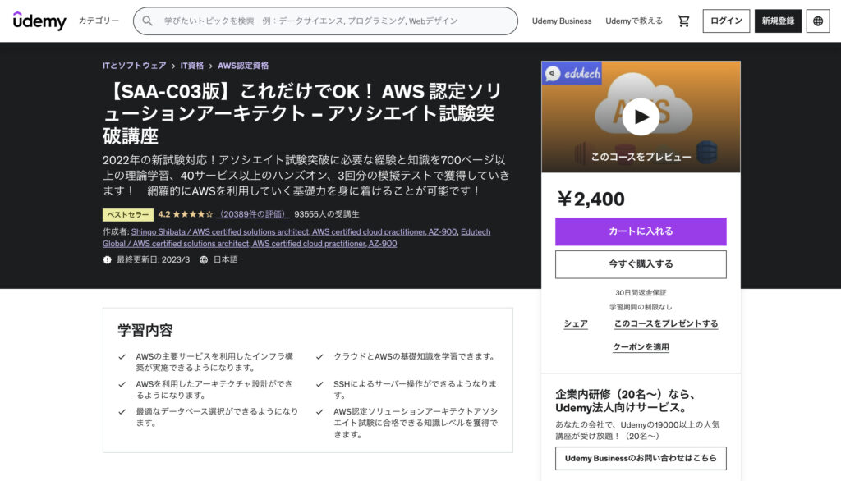Click the 4.2 star rating stars
The height and width of the screenshot is (481, 841).
pyautogui.click(x=192, y=214)
